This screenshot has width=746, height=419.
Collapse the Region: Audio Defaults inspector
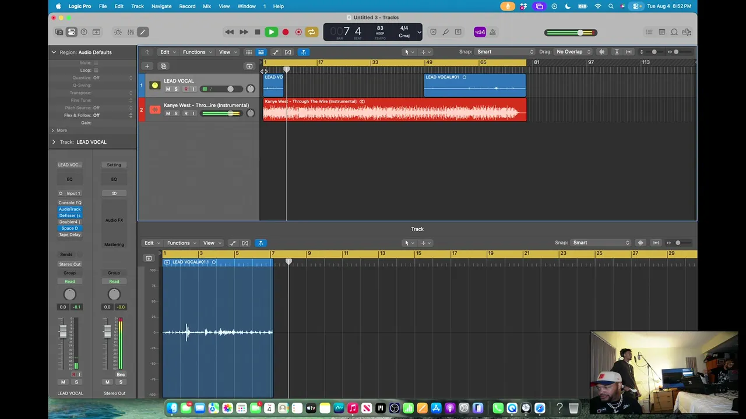54,52
